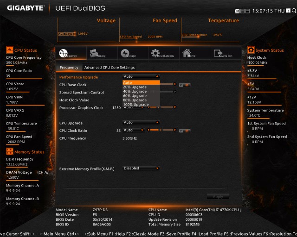Click the magnifier search icon in the top corner
Viewport: 297px width, 237px height.
point(294,11)
